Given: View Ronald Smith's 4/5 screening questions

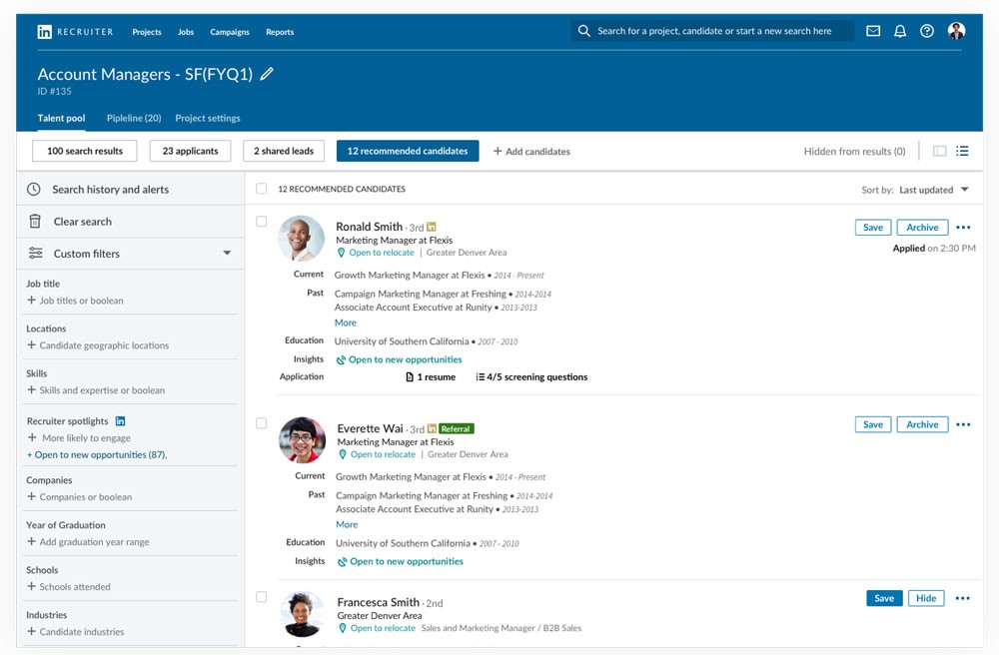Looking at the screenshot, I should [x=532, y=376].
